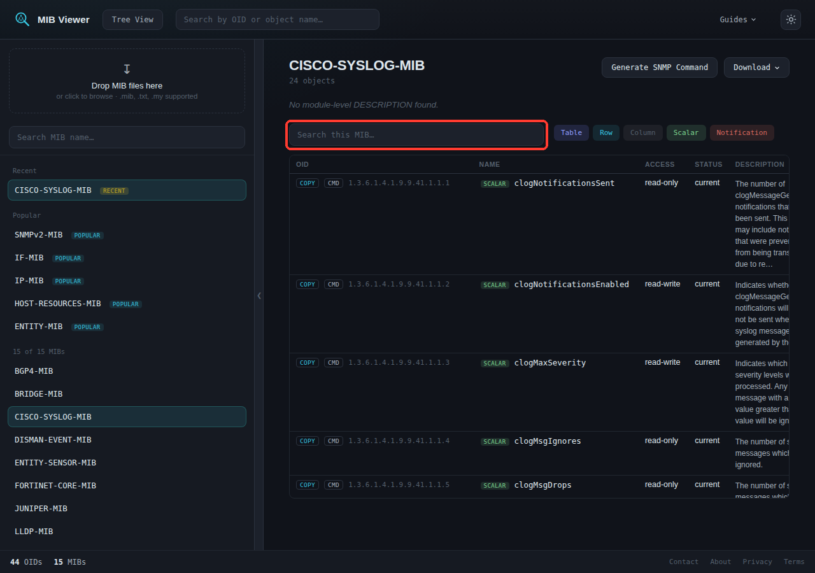Click the Search this MIB field
The height and width of the screenshot is (573, 815).
point(416,134)
